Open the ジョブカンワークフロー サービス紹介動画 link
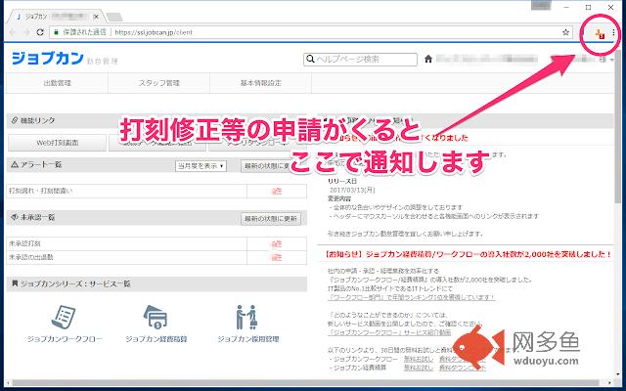Image resolution: width=626 pixels, height=391 pixels. 389,332
